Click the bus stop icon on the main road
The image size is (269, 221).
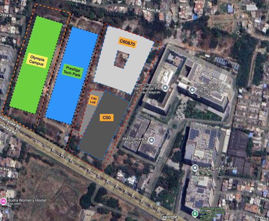point(158,204)
